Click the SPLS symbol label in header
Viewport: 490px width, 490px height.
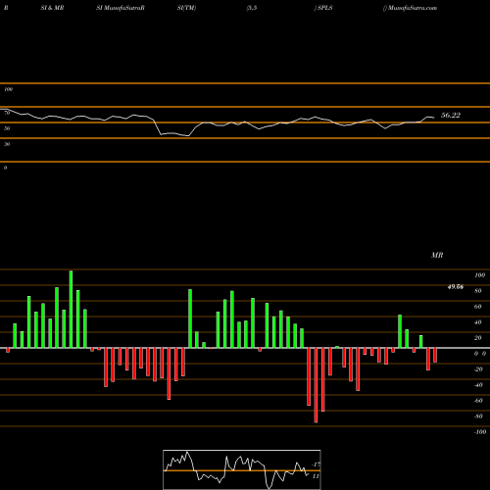point(325,8)
